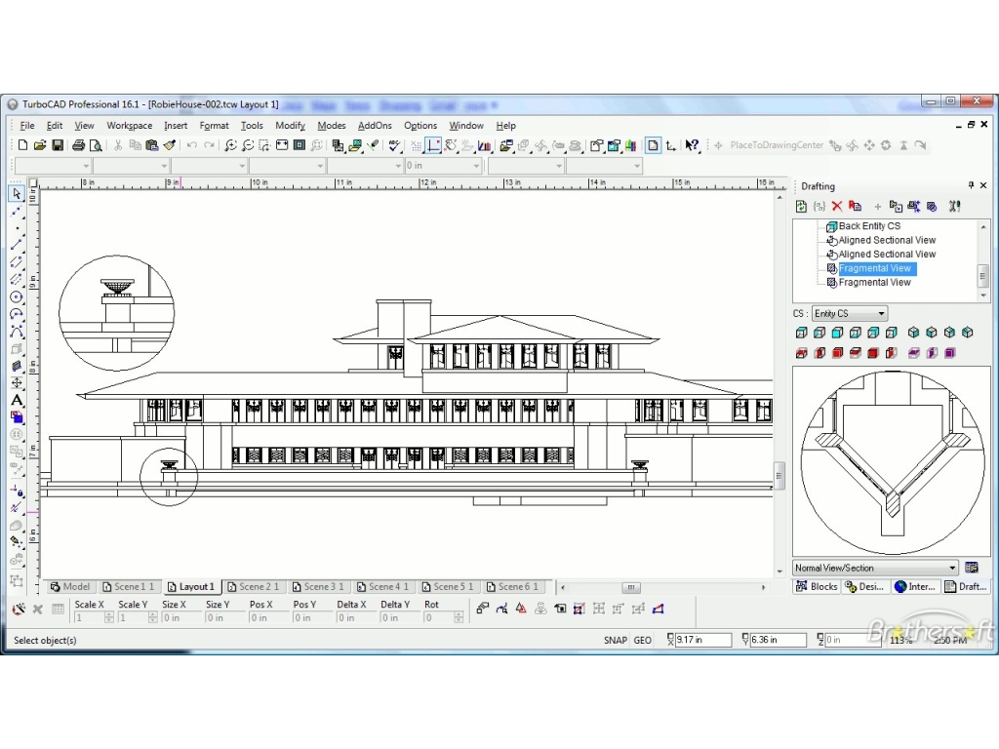Image resolution: width=999 pixels, height=749 pixels.
Task: Open the fifth property toolbar dropdown
Action: tap(366, 166)
